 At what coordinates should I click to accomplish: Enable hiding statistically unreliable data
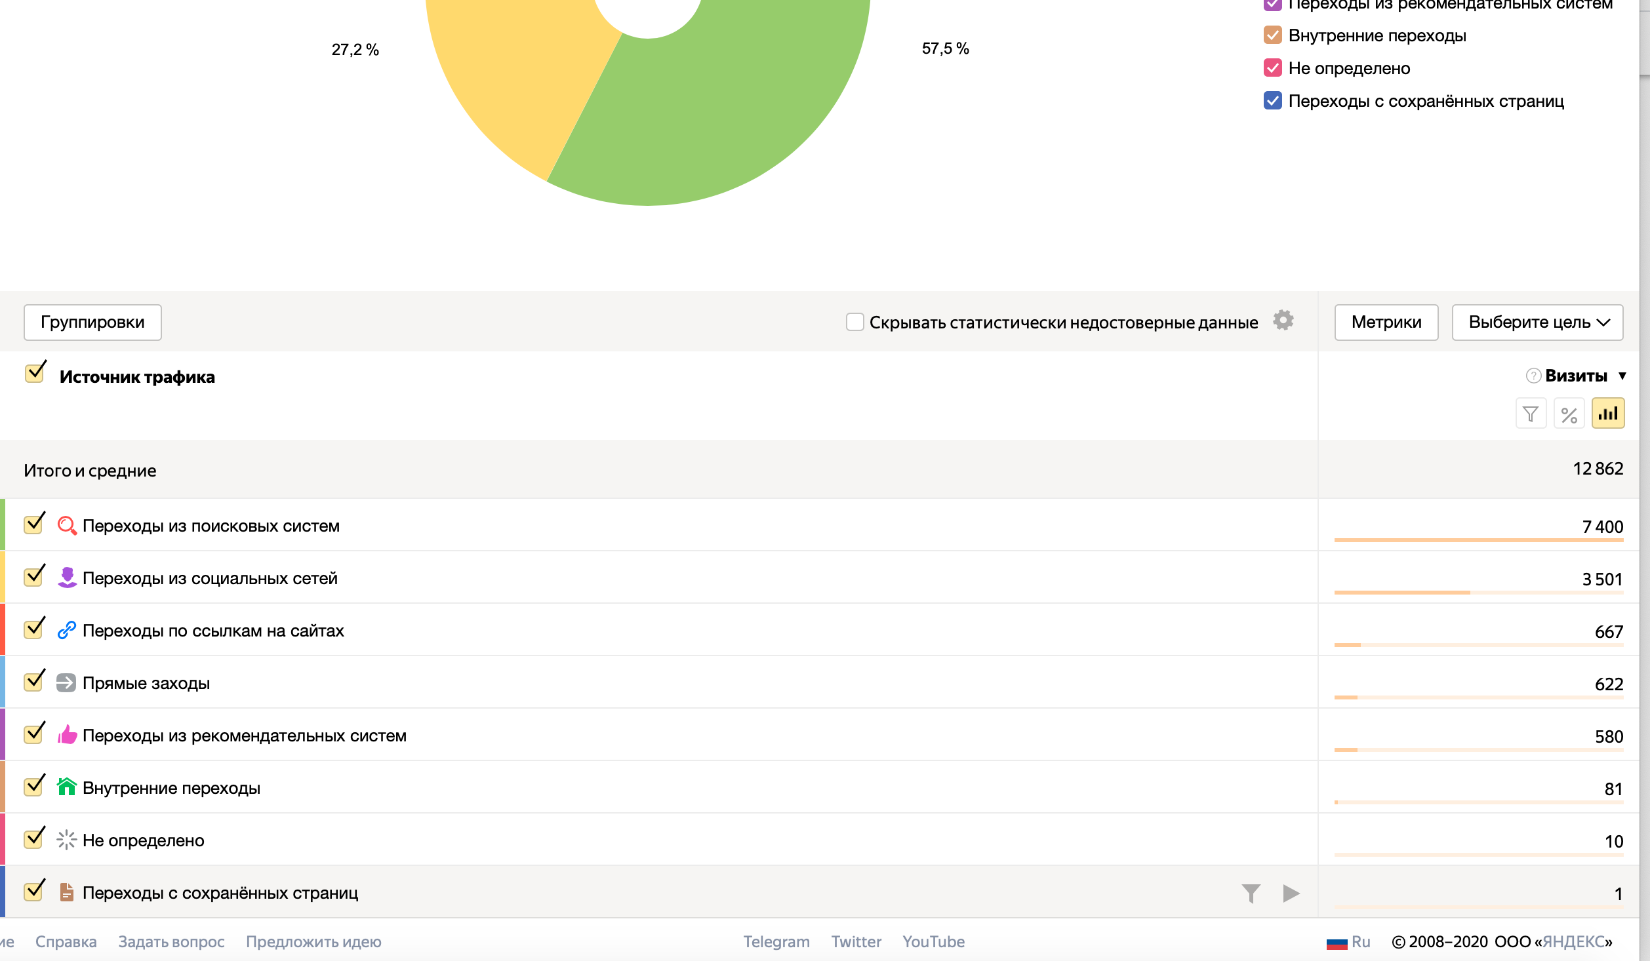[x=855, y=322]
